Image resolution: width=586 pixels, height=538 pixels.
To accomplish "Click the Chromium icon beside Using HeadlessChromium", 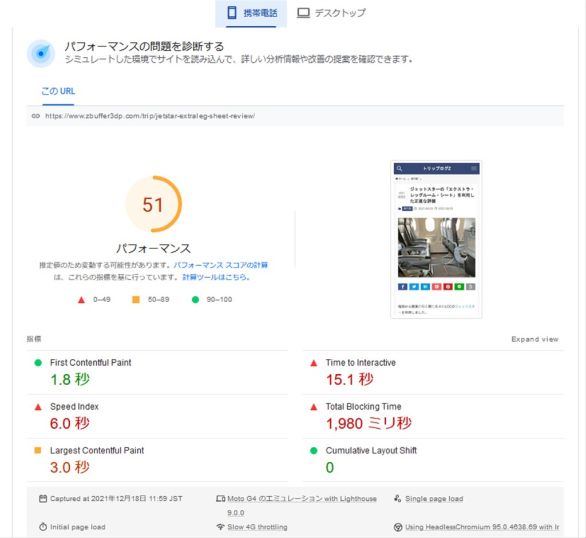I will point(398,527).
